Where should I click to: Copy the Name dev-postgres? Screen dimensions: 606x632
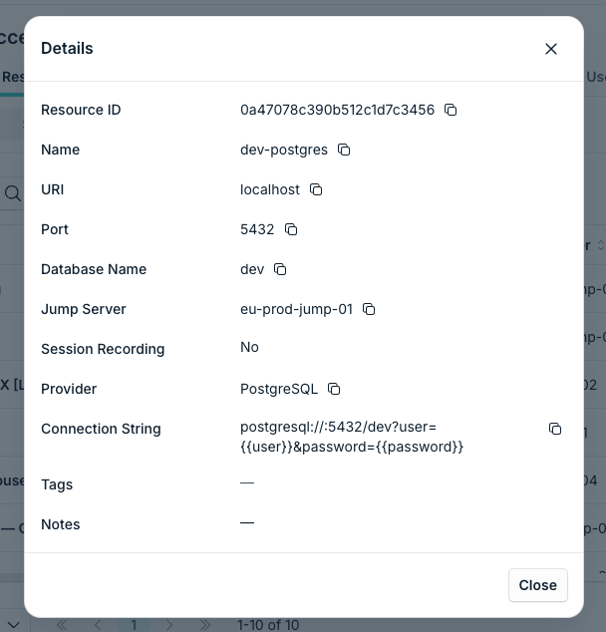[344, 150]
